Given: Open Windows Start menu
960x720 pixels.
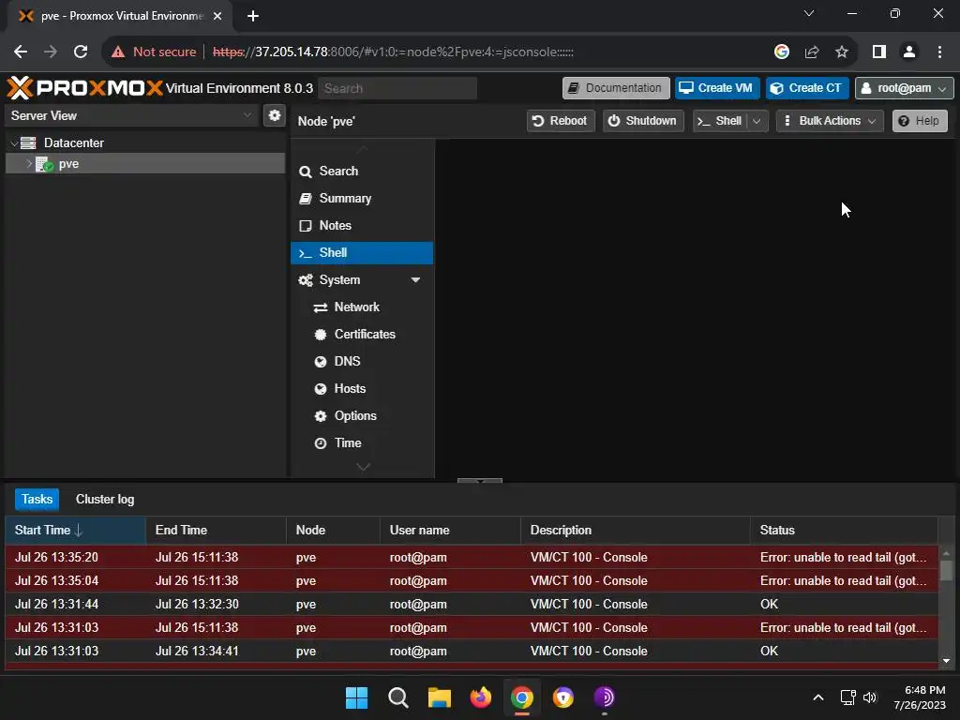Looking at the screenshot, I should (x=357, y=697).
